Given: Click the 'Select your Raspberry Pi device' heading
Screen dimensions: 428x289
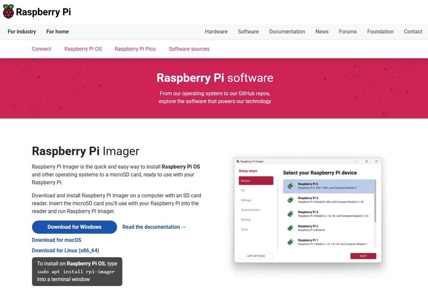Looking at the screenshot, I should pos(320,173).
